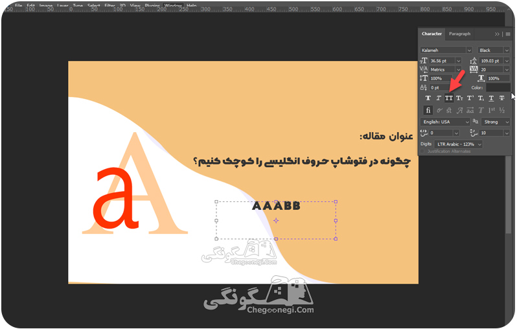Click the Swash OpenType icon
Image resolution: width=517 pixels, height=329 pixels.
[459, 111]
